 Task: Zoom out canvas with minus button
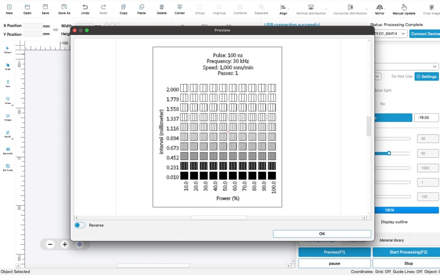point(50,244)
